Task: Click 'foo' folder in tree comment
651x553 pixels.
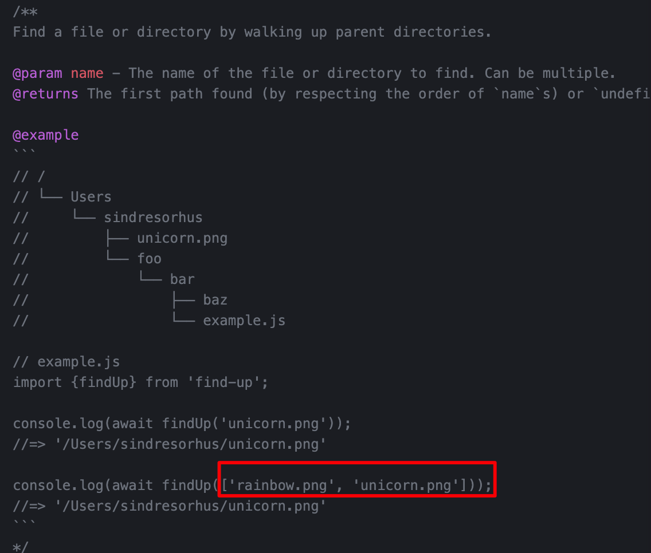Action: [x=149, y=258]
